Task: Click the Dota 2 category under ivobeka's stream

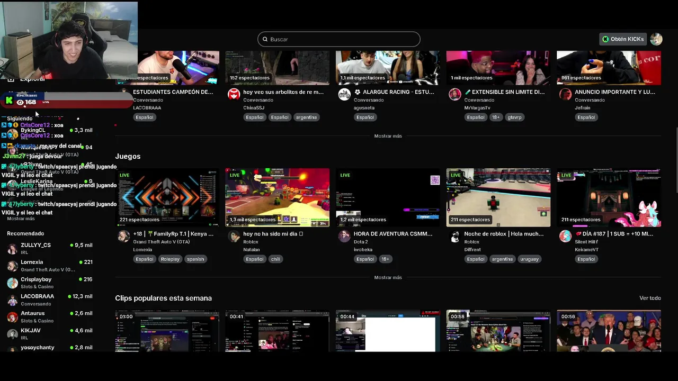Action: [360, 242]
